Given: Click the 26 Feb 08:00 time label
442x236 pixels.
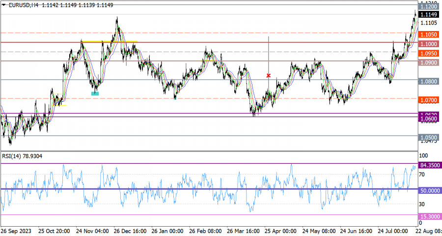Looking at the screenshot, I should pos(205,231).
